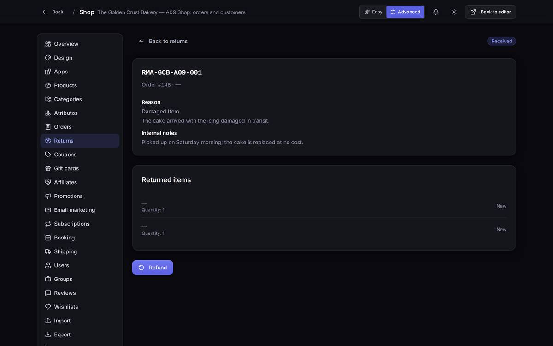
Task: Click the Email marketing envelope icon
Action: (48, 210)
